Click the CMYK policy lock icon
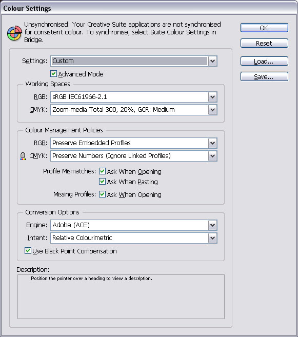This screenshot has height=337, width=298. coord(23,156)
